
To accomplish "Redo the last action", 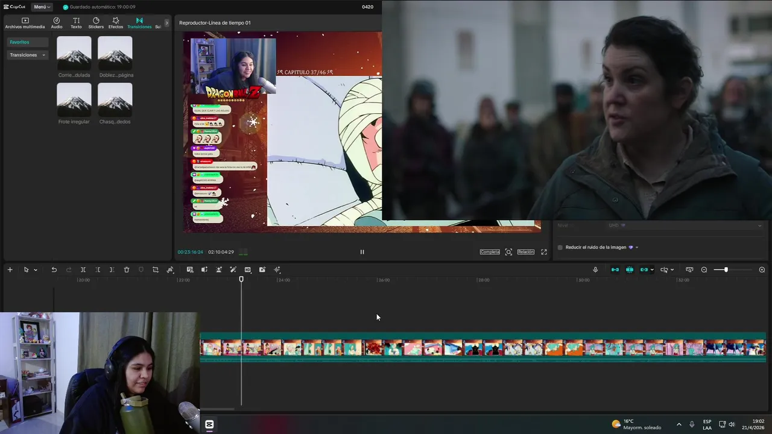I will (68, 269).
